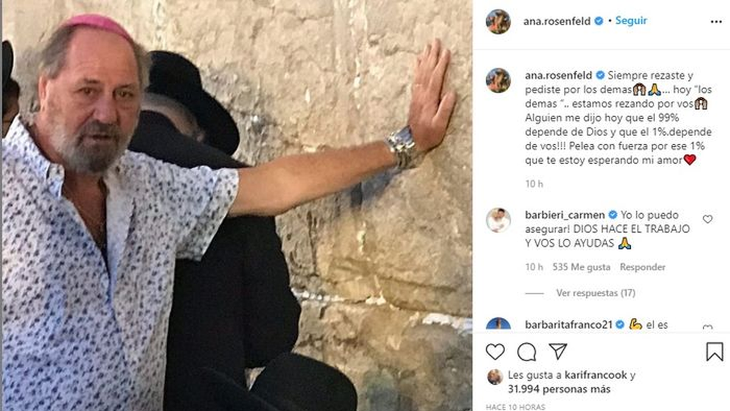
Task: Expand Ver respuestas (17) replies
Action: tap(596, 293)
